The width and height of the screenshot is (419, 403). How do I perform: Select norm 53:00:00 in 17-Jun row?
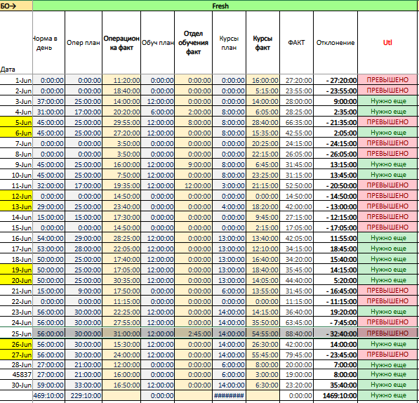tap(48, 249)
